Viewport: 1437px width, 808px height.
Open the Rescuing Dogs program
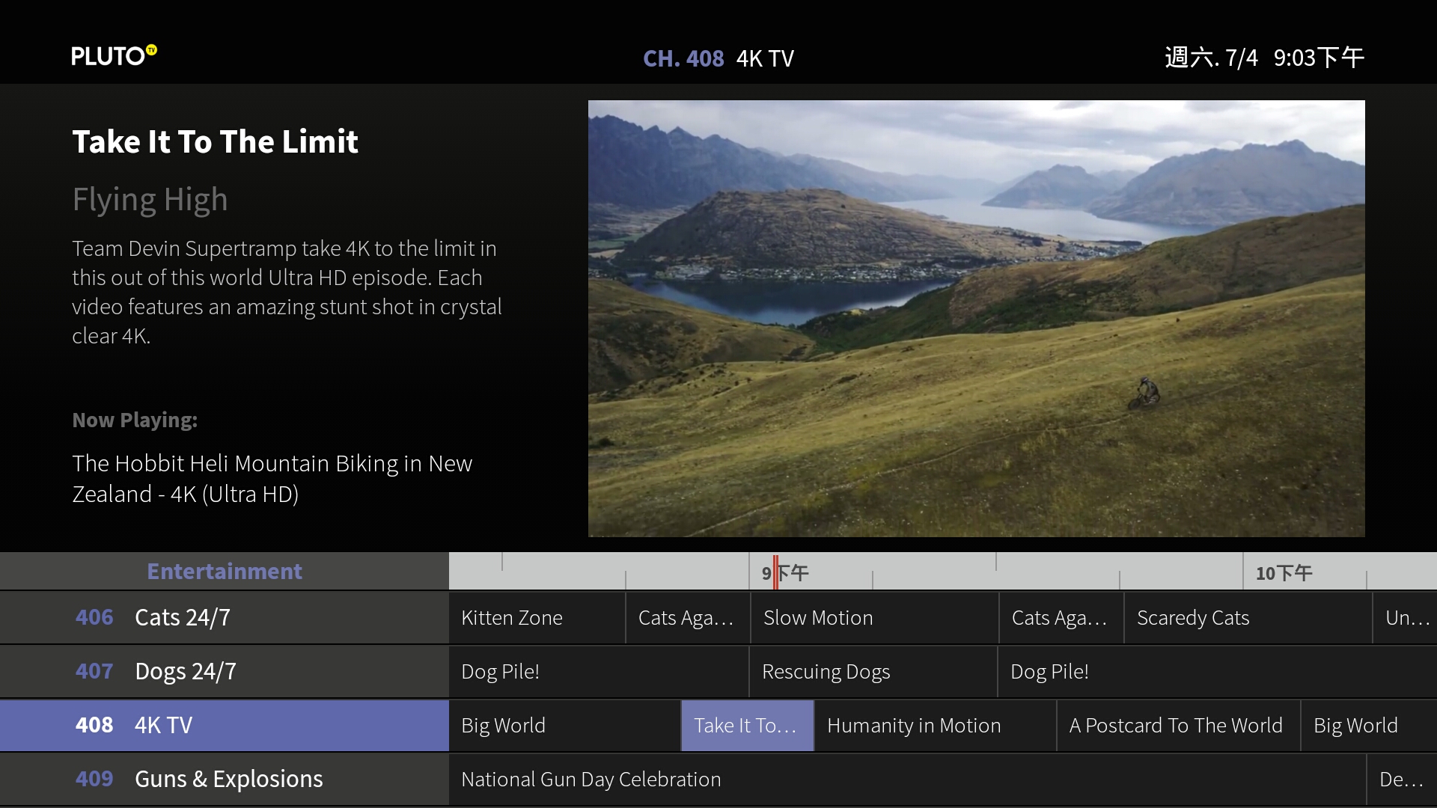873,671
